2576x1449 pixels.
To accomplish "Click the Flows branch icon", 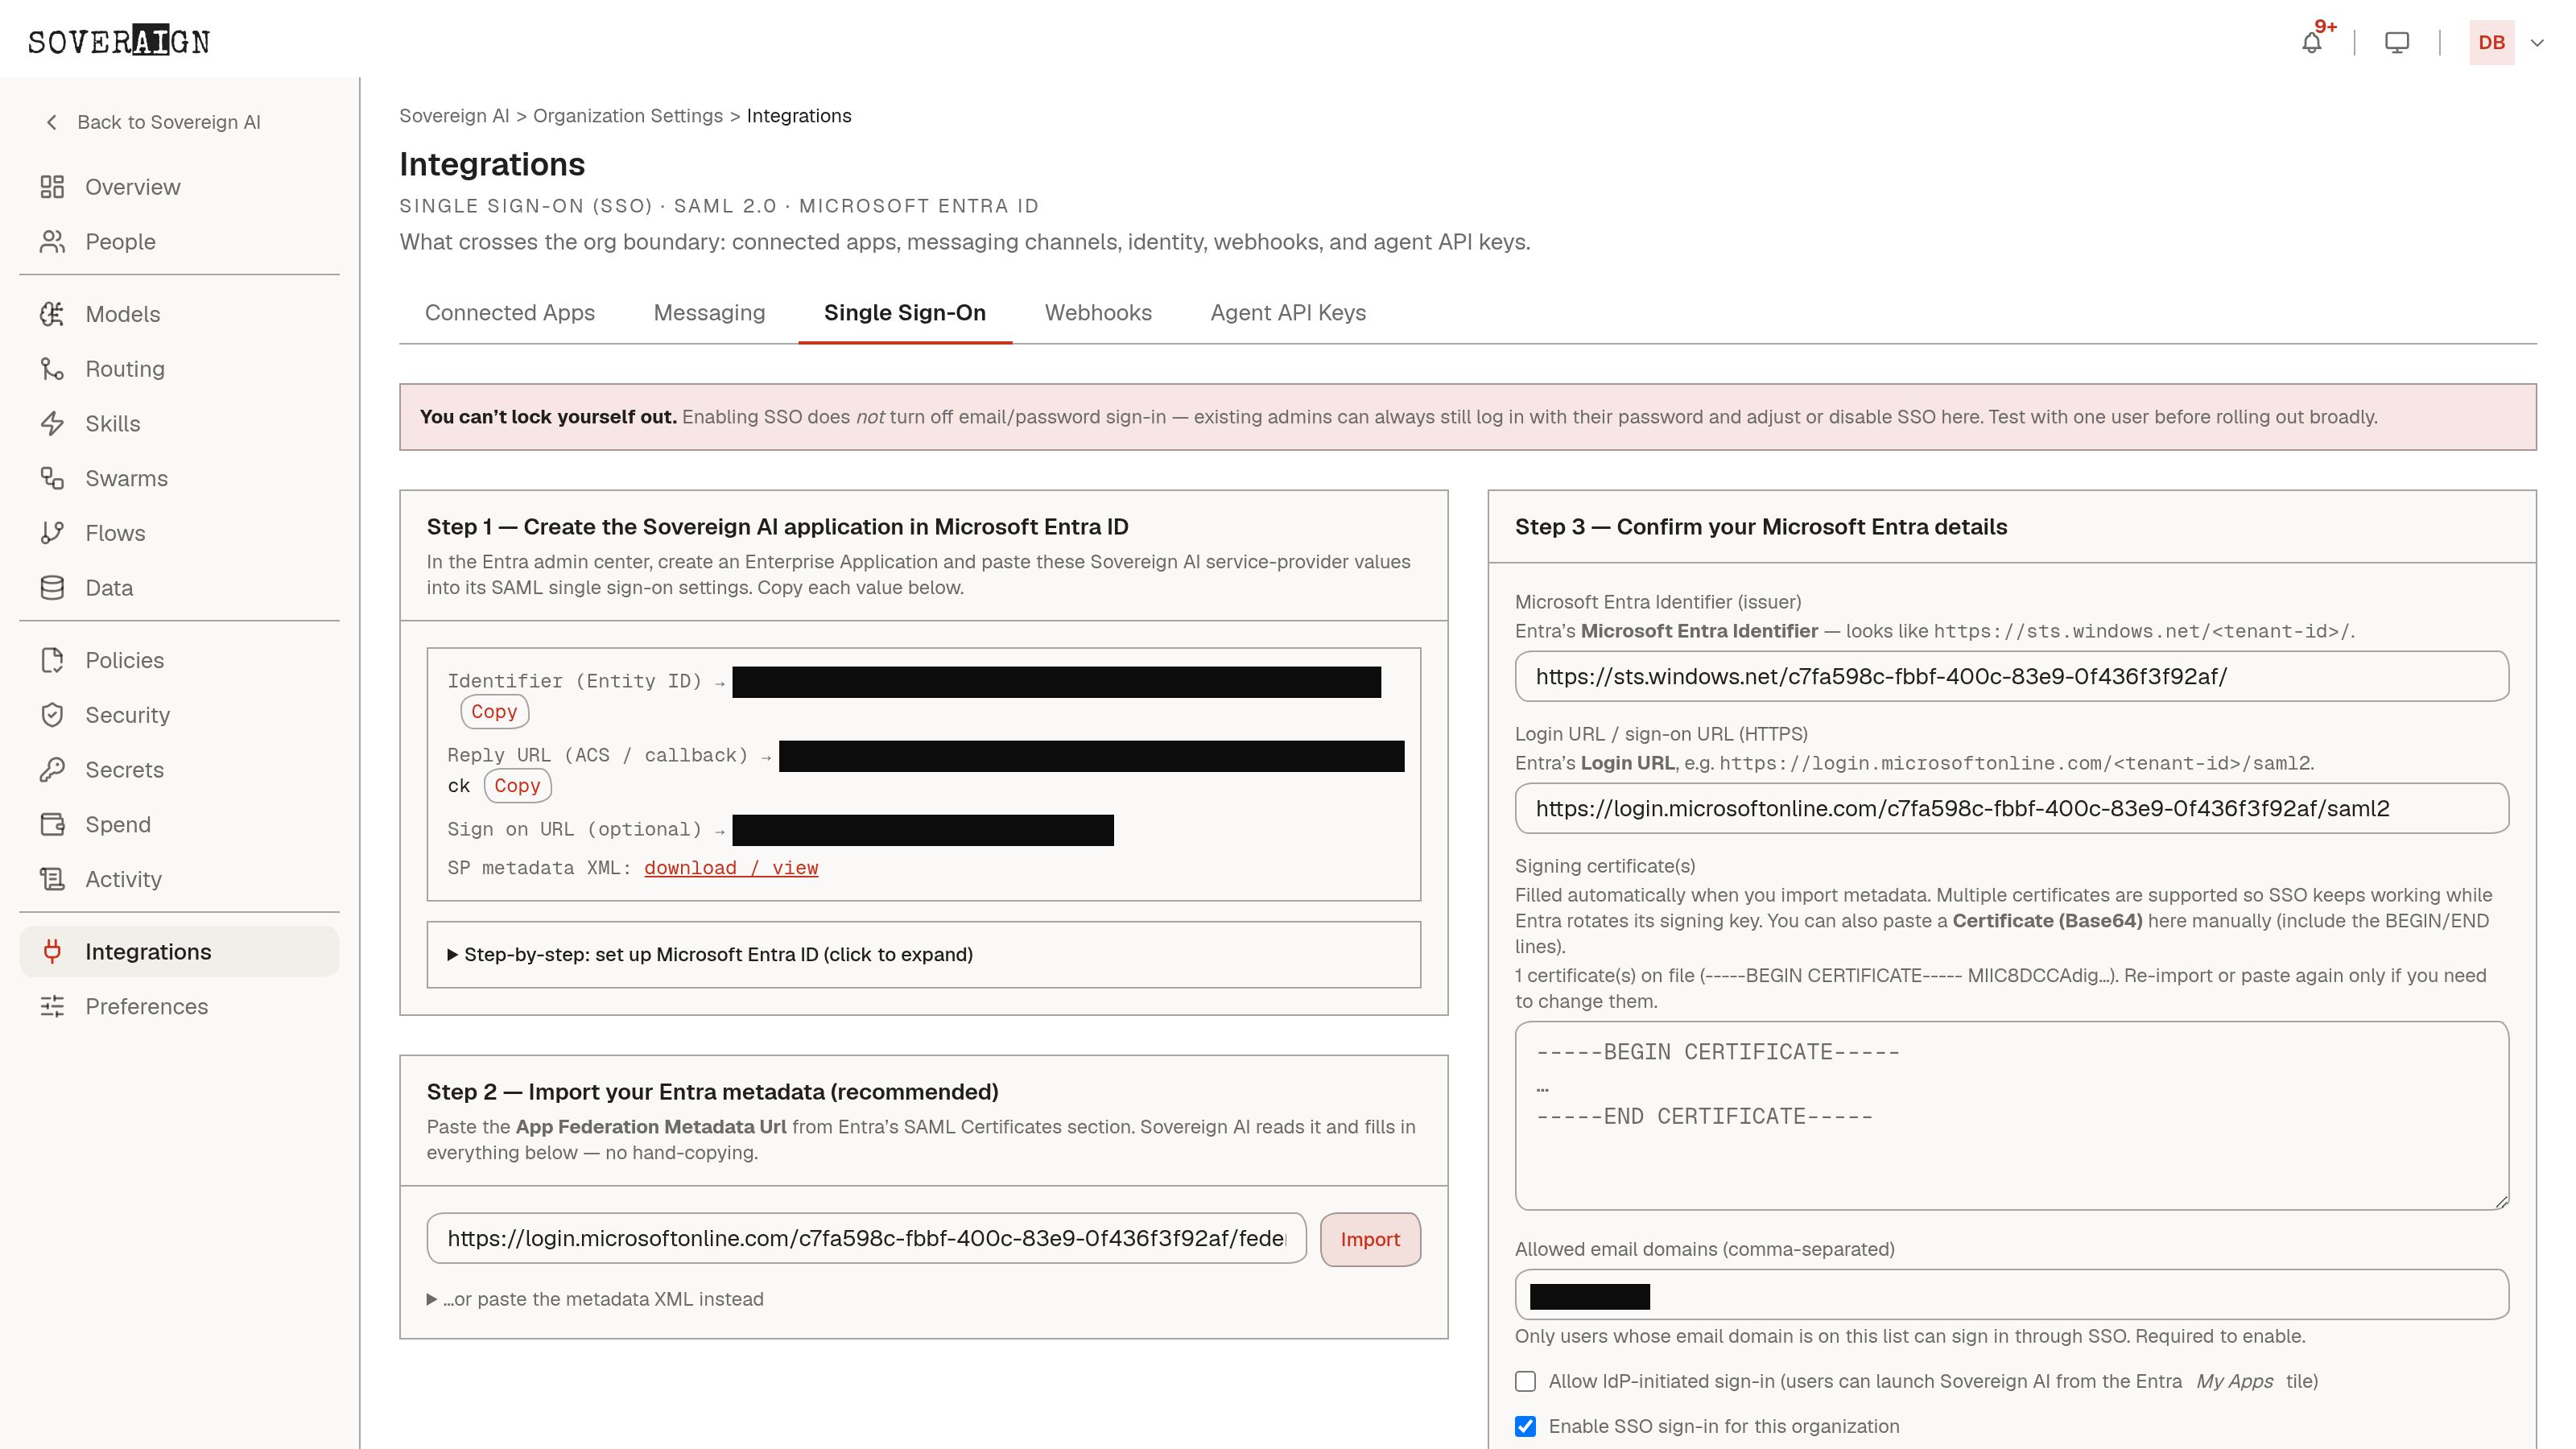I will (x=52, y=533).
